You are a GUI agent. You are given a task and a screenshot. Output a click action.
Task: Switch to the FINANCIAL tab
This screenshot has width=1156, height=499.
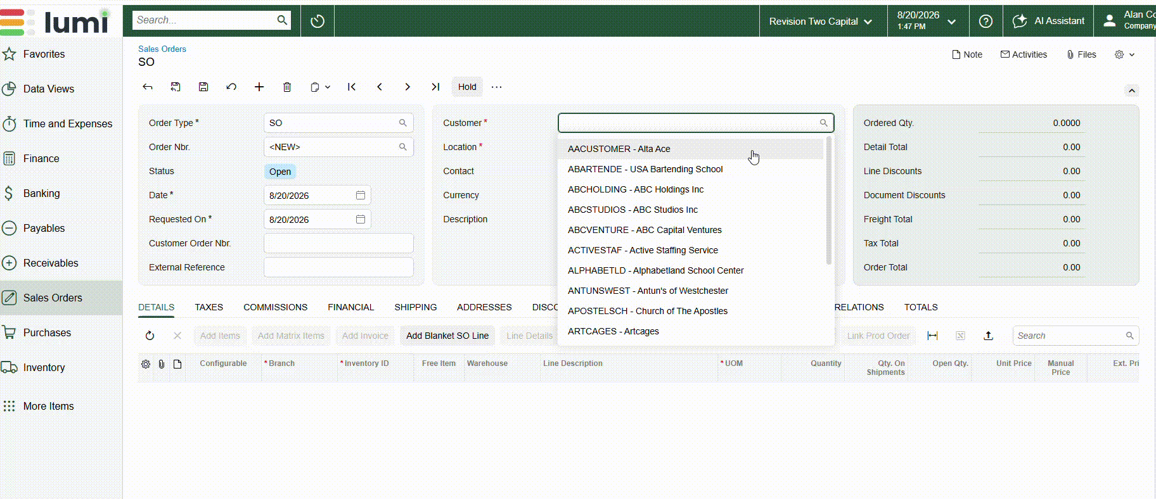[x=350, y=307]
